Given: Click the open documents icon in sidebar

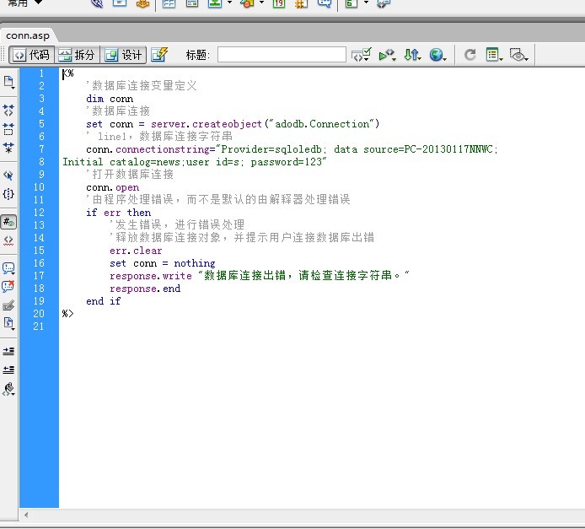Looking at the screenshot, I should pyautogui.click(x=9, y=82).
